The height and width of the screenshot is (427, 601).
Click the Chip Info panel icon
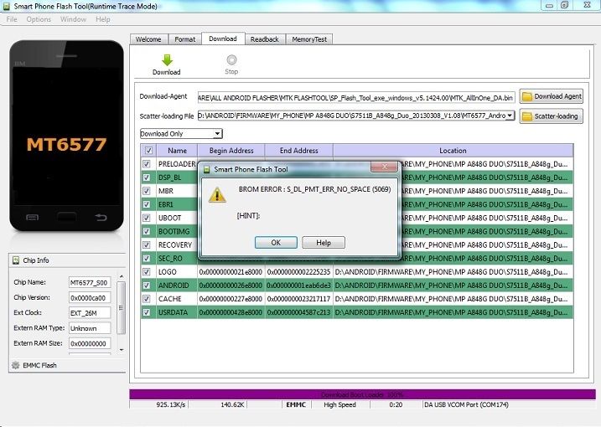tap(16, 260)
